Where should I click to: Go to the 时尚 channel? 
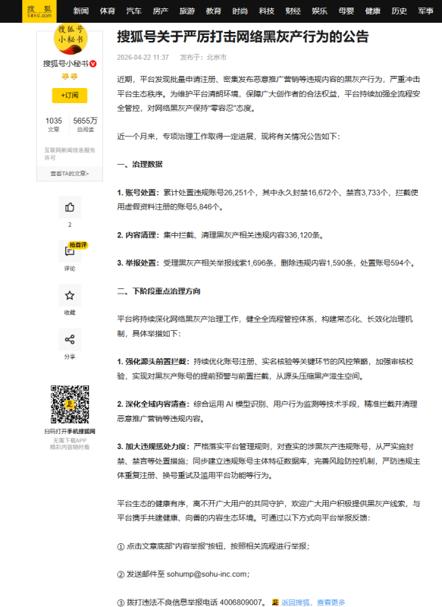pos(240,11)
